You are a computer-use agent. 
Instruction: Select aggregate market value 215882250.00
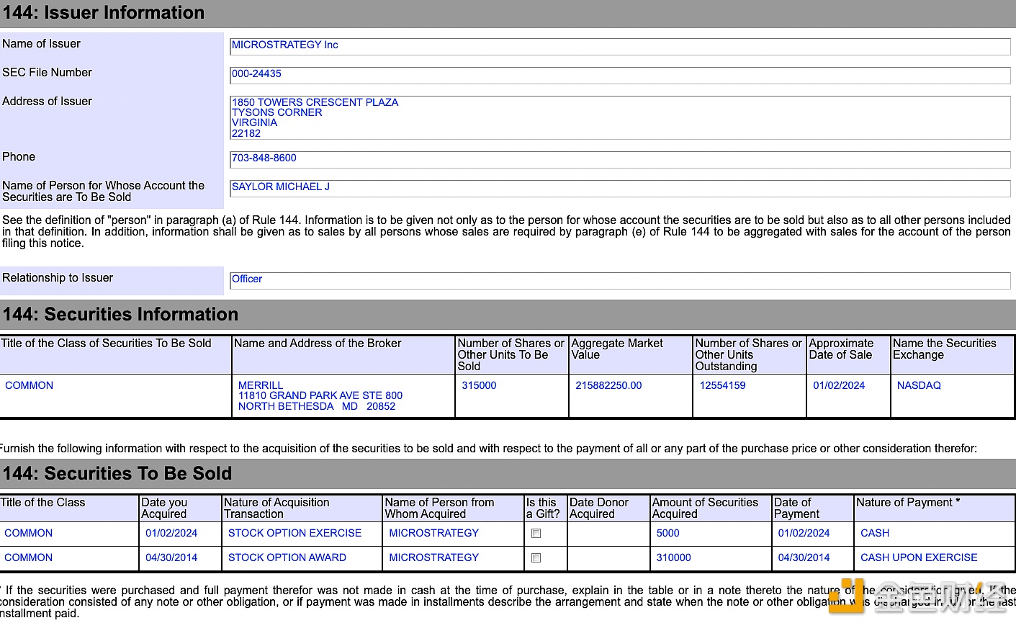point(608,385)
